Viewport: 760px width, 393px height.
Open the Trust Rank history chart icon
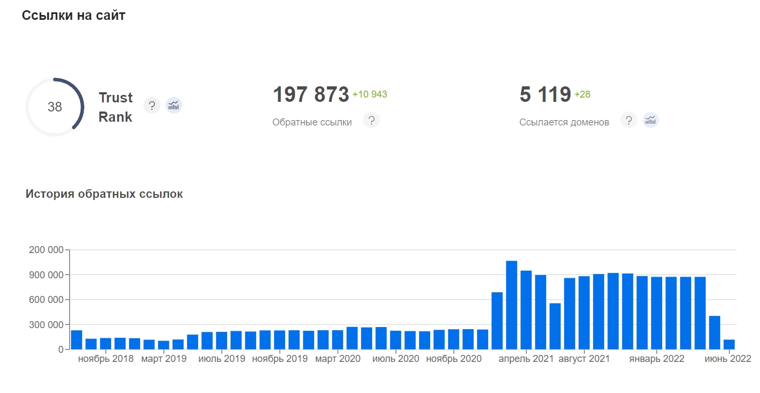173,106
